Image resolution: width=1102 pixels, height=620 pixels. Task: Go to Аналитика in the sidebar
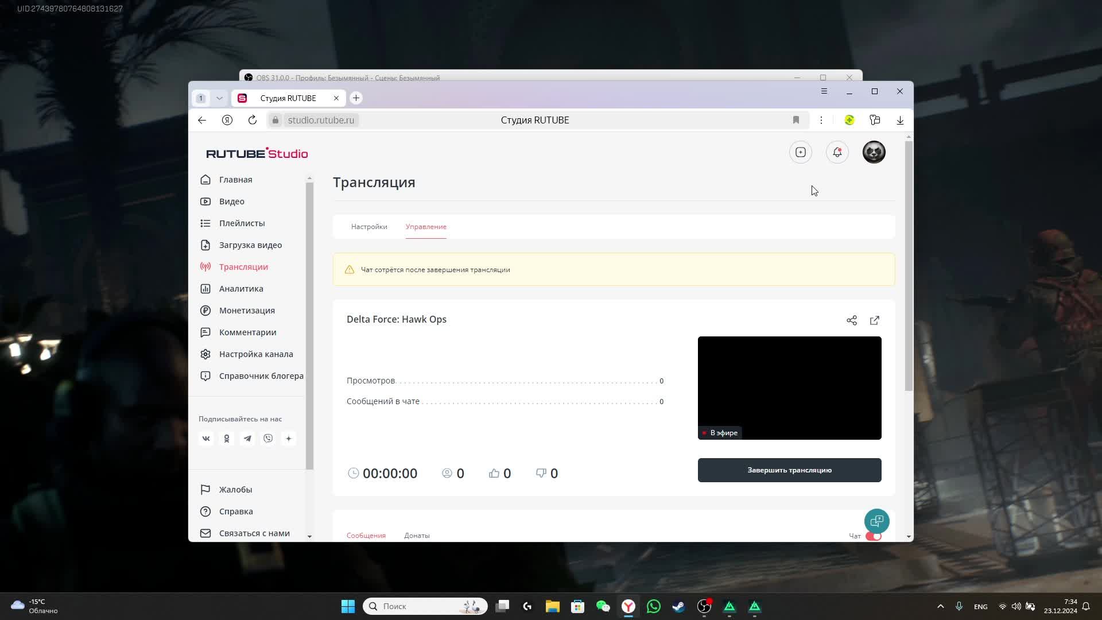tap(241, 289)
